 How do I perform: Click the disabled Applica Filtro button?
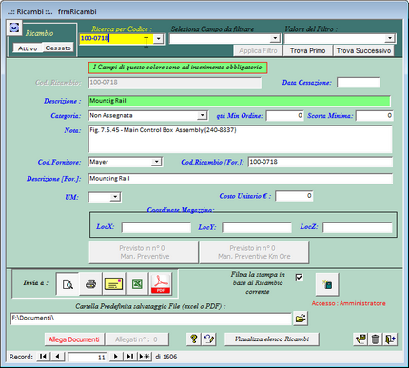click(x=258, y=50)
